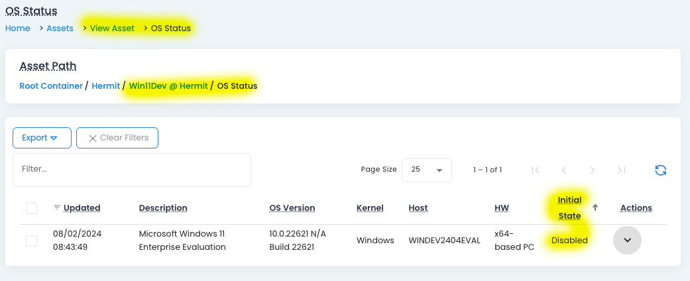
Task: Jump to the last page arrow
Action: pyautogui.click(x=621, y=170)
